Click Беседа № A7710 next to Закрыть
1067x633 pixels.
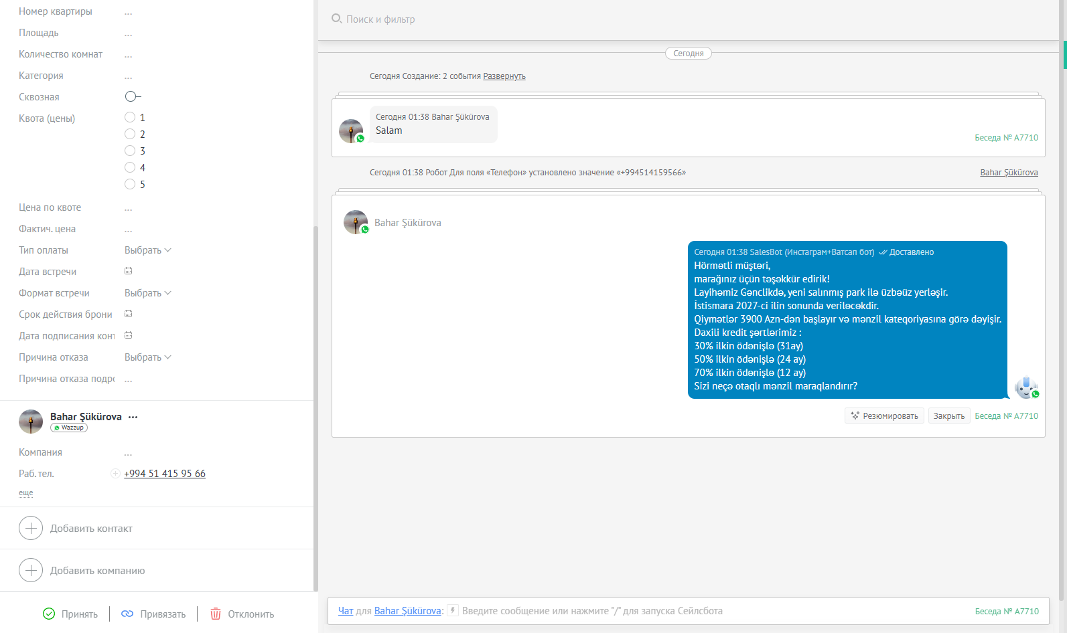click(x=1006, y=416)
